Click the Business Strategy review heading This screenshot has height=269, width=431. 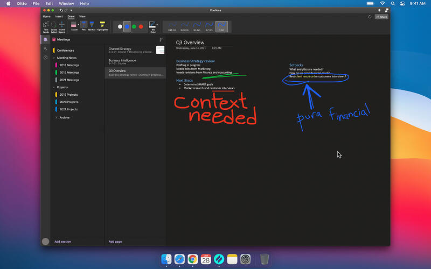196,61
